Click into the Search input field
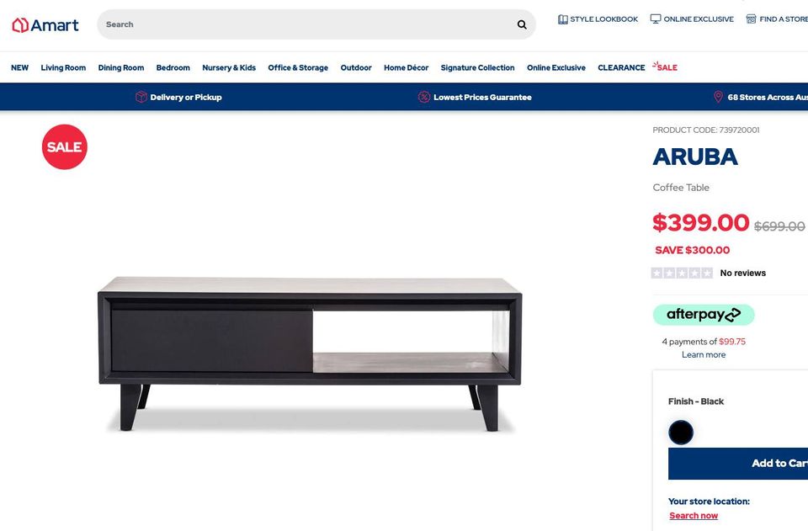The image size is (808, 531). click(x=309, y=24)
